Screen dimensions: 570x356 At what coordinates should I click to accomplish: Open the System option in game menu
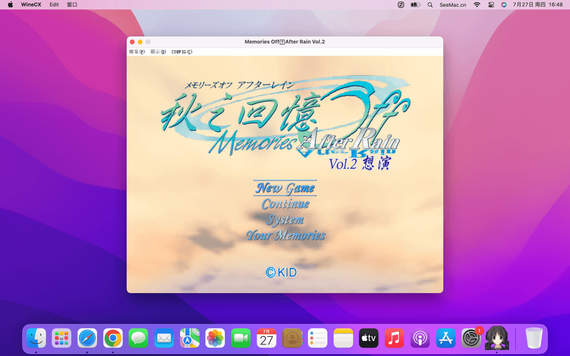(285, 220)
